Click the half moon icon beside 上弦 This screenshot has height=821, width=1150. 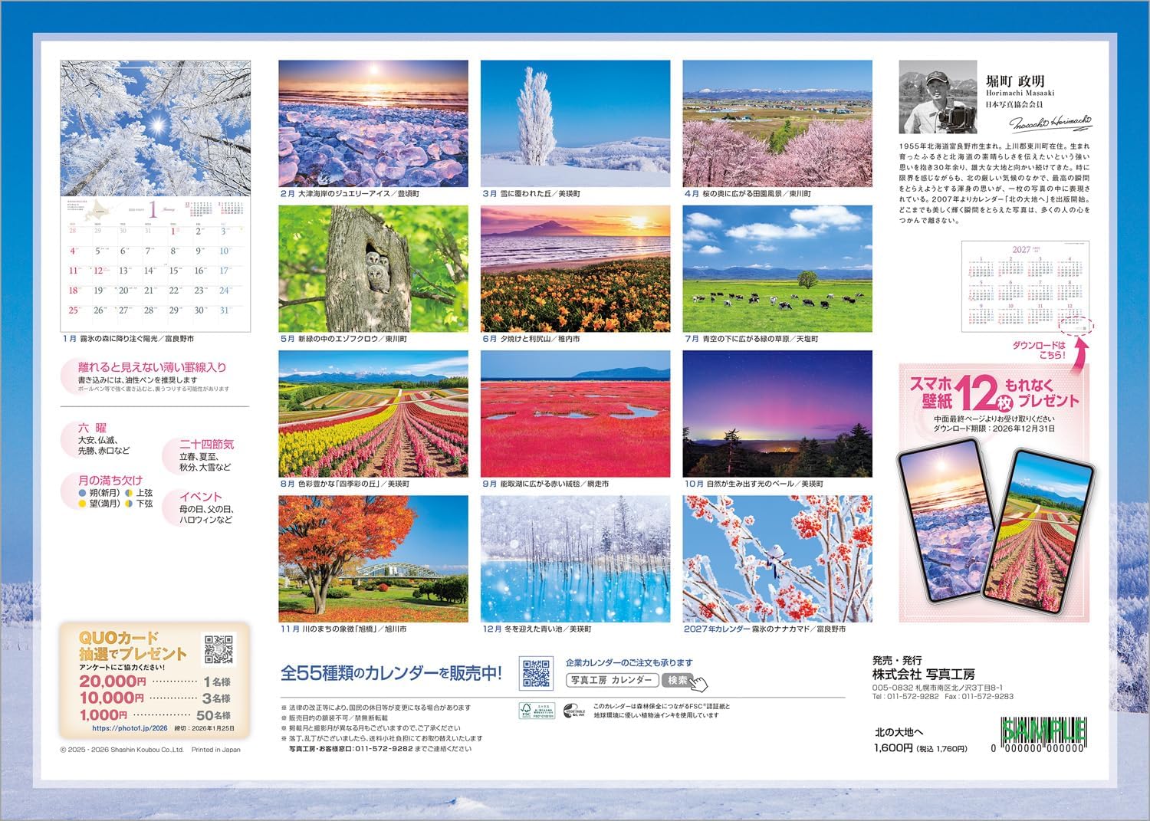coord(129,493)
